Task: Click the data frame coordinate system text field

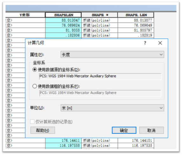Action: (x=100, y=93)
